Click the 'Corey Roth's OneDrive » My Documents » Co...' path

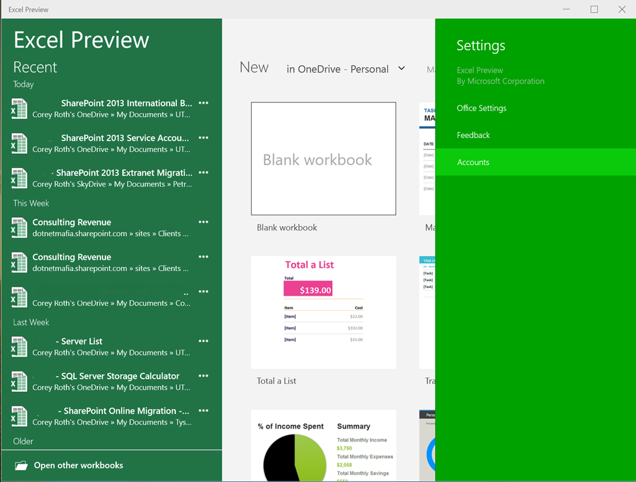click(112, 303)
